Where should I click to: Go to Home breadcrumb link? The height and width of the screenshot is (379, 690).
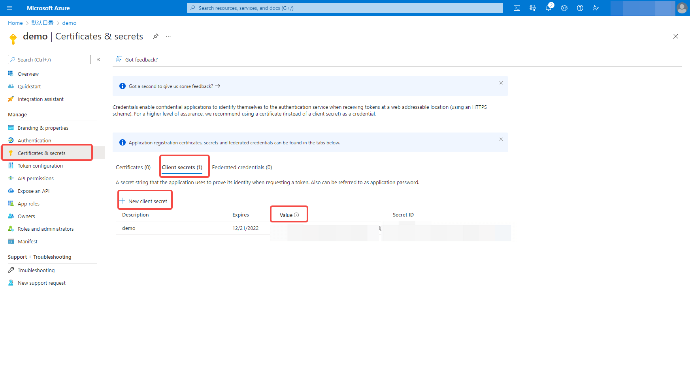(15, 23)
